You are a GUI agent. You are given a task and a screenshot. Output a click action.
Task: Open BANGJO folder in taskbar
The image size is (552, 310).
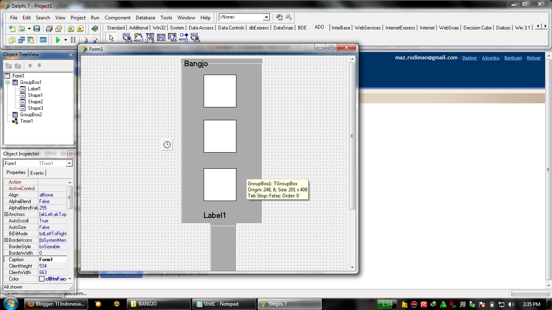(158, 304)
